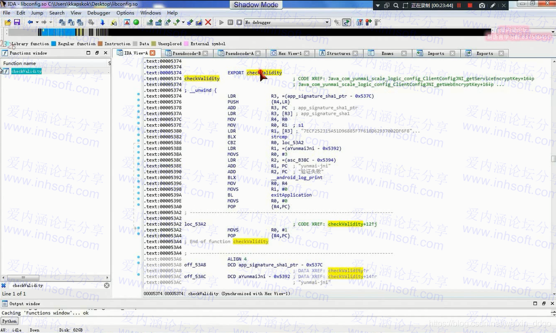Switch to the Pseudocode-A tab
The width and height of the screenshot is (556, 333).
239,54
